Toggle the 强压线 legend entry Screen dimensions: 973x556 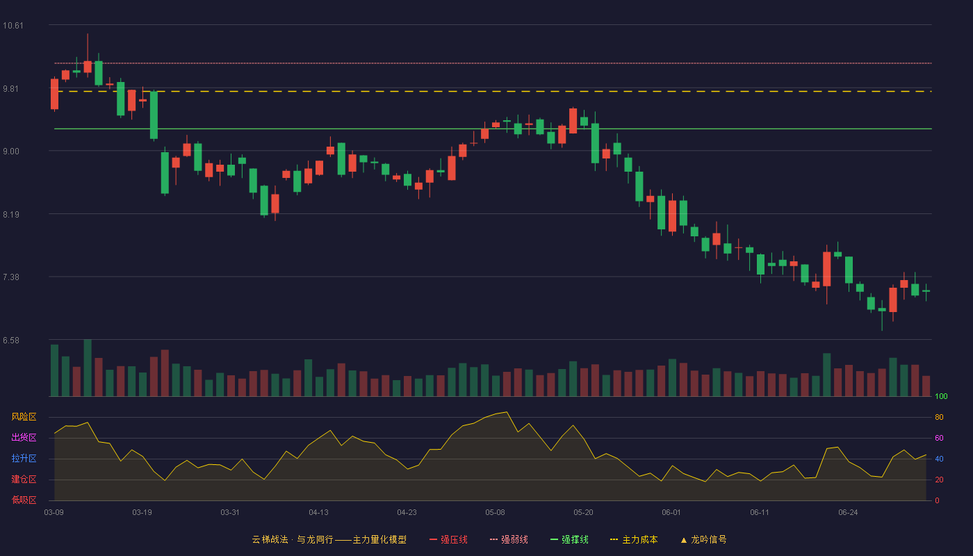pos(448,539)
